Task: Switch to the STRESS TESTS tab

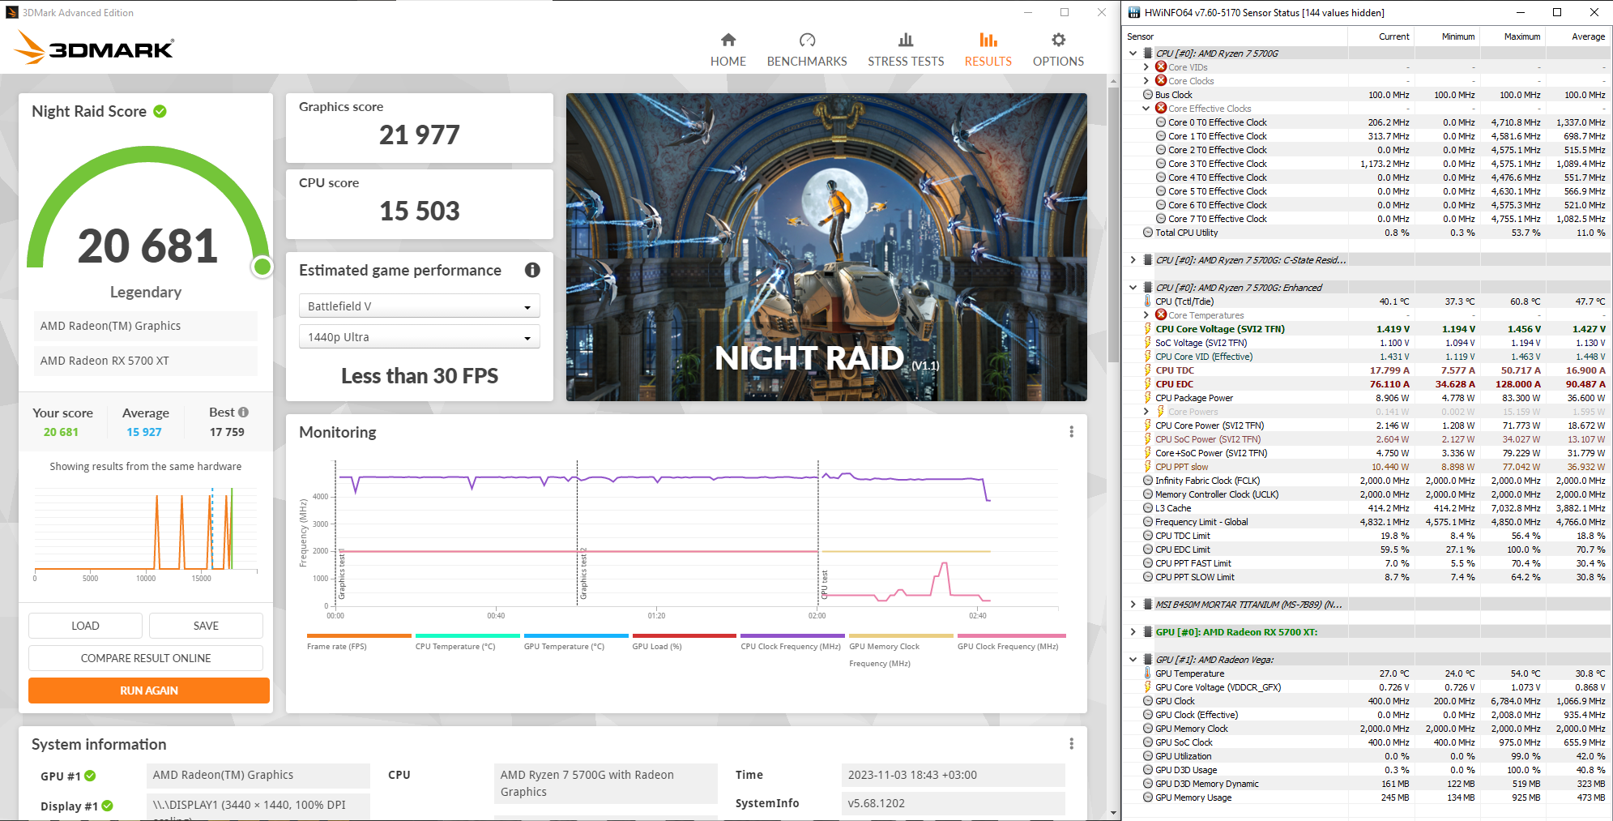Action: click(906, 50)
